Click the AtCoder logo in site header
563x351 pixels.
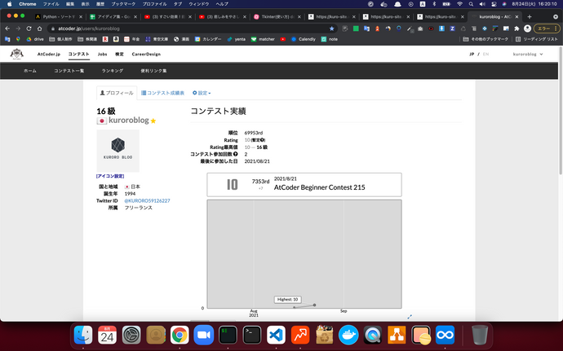[x=16, y=54]
